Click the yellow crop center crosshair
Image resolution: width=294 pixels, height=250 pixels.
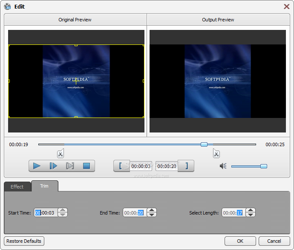tap(76, 81)
